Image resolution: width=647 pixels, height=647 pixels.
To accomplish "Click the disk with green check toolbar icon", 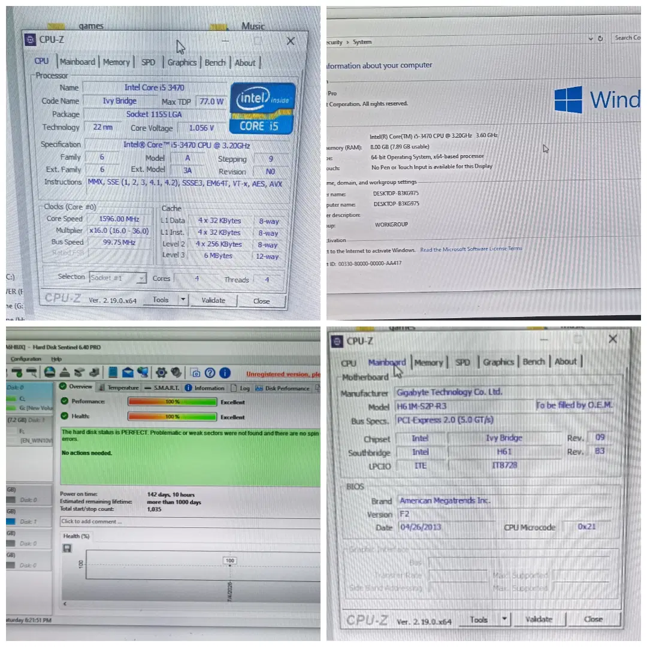I will tap(17, 373).
